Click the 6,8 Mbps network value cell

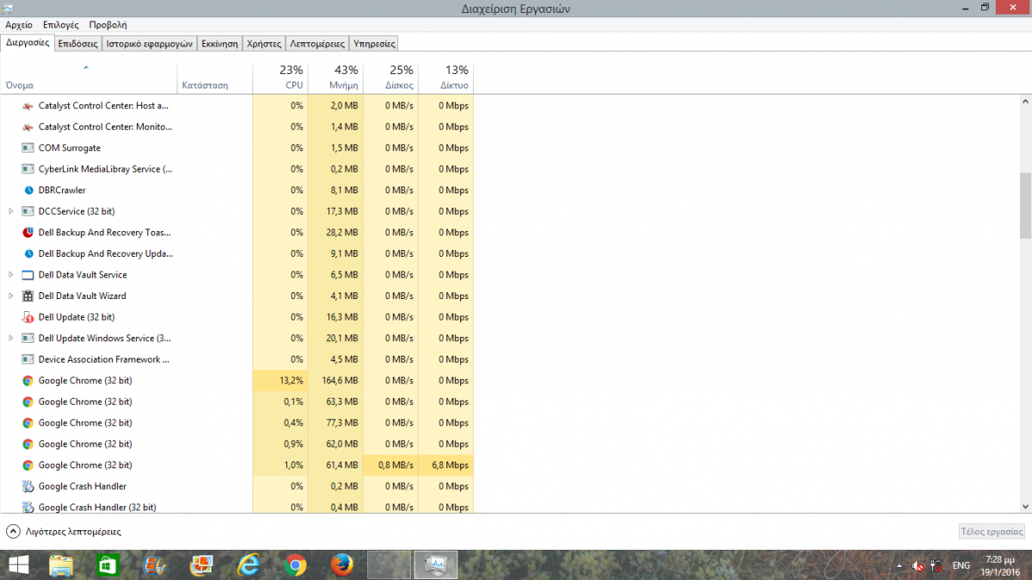[x=445, y=465]
